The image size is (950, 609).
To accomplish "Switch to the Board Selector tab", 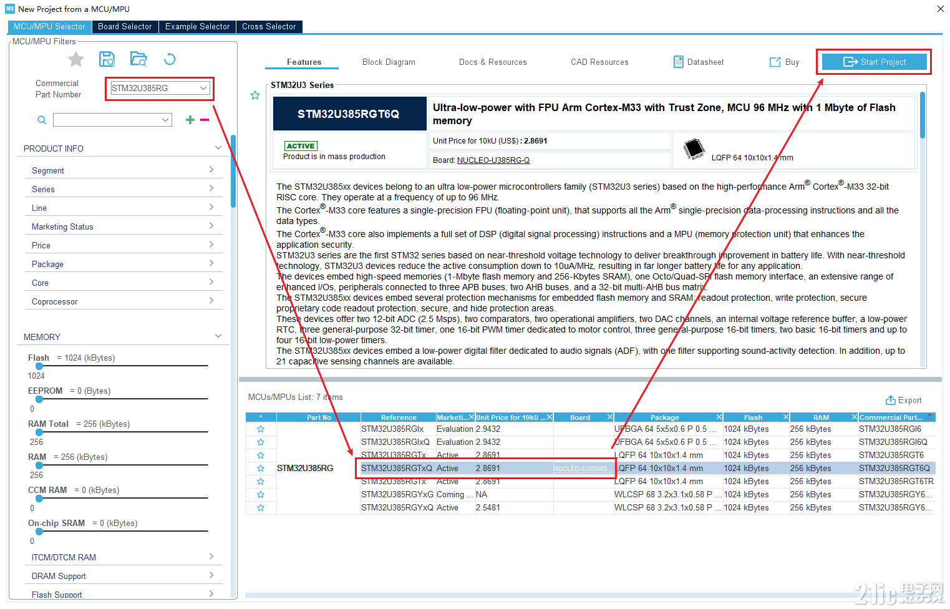I will pyautogui.click(x=125, y=26).
